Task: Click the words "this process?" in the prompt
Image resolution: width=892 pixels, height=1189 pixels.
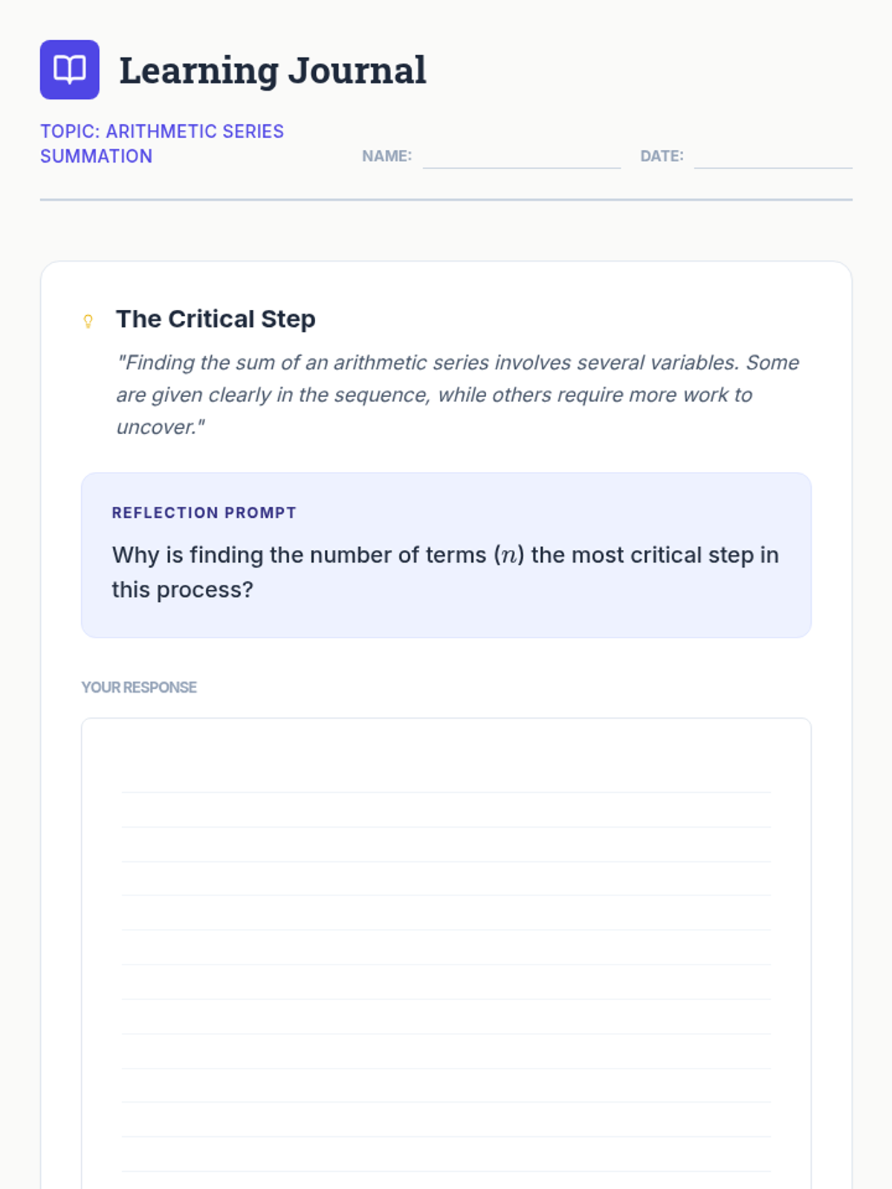Action: coord(182,590)
